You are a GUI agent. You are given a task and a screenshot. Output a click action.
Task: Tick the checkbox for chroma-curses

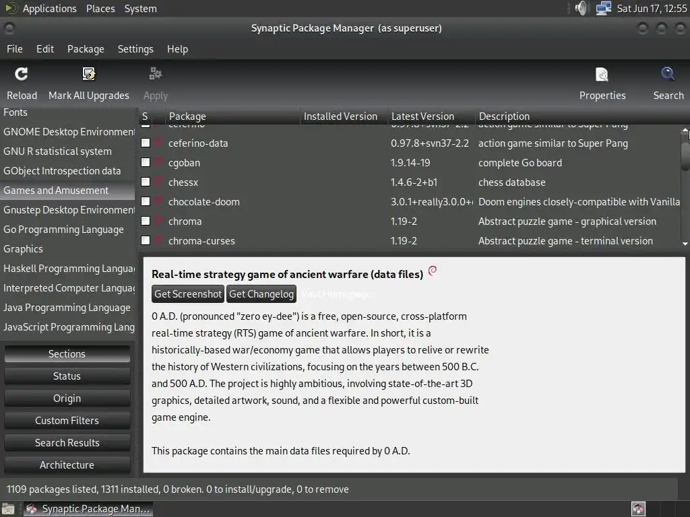coord(146,240)
